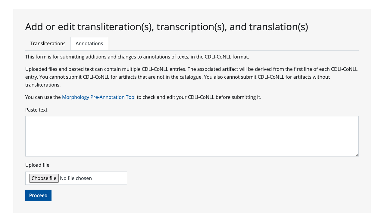Click the line ending with "transliterations."
Screen dimensions: 381x221
pos(43,85)
